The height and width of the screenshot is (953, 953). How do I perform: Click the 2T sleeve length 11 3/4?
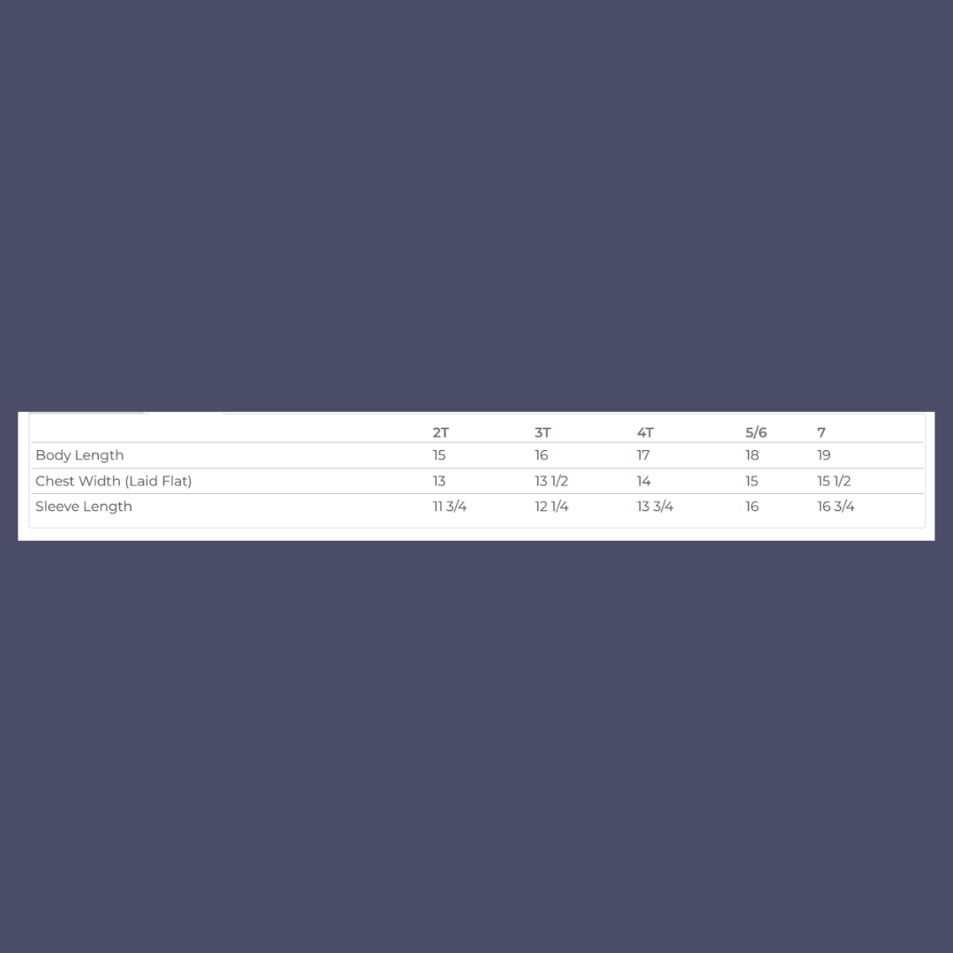(x=450, y=507)
